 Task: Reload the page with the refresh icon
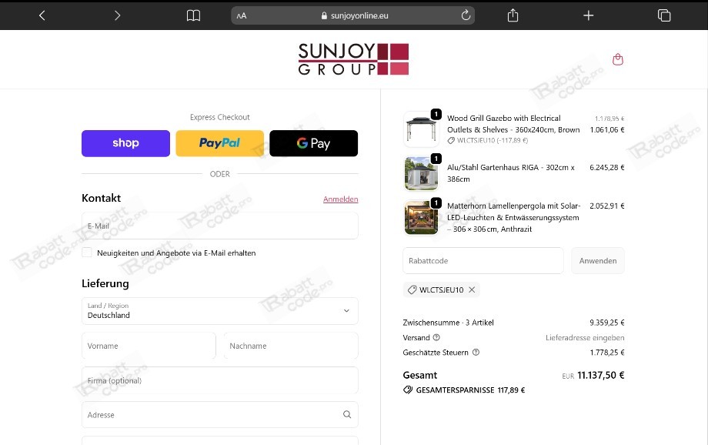(466, 15)
